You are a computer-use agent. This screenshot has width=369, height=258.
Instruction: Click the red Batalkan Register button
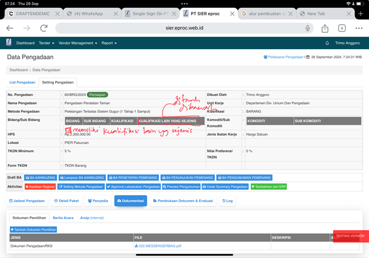click(40, 186)
